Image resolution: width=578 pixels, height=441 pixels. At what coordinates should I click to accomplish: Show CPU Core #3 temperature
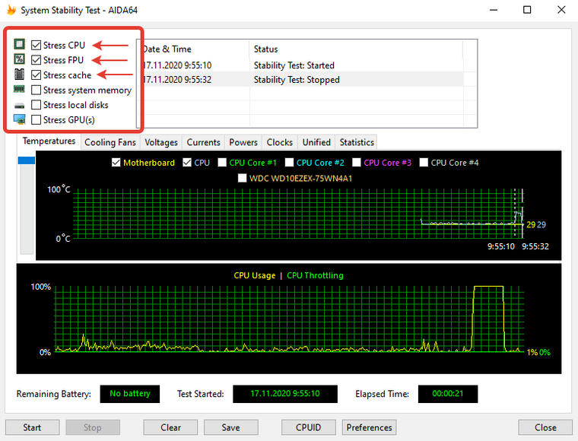[x=357, y=163]
